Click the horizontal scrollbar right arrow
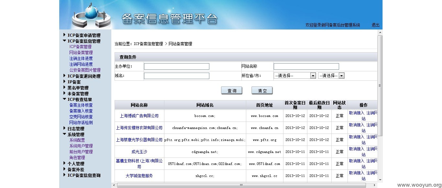 pos(375,185)
